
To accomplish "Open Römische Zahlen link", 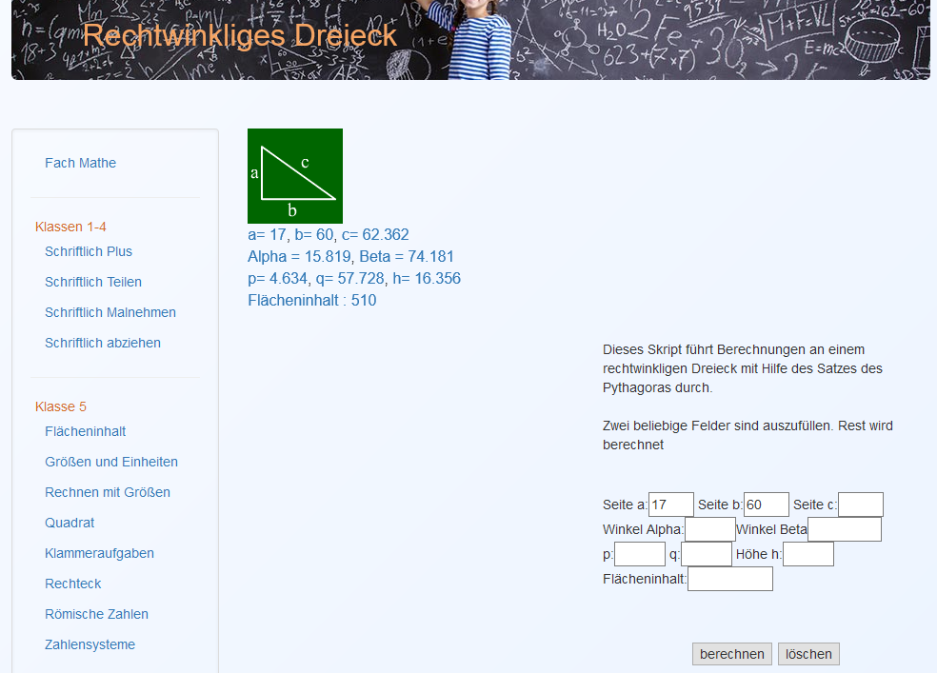I will [x=96, y=614].
